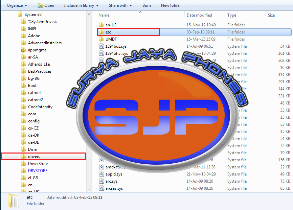The width and height of the screenshot is (293, 210).
Task: Click scroll up arrow of folder tree
Action: tap(89, 14)
